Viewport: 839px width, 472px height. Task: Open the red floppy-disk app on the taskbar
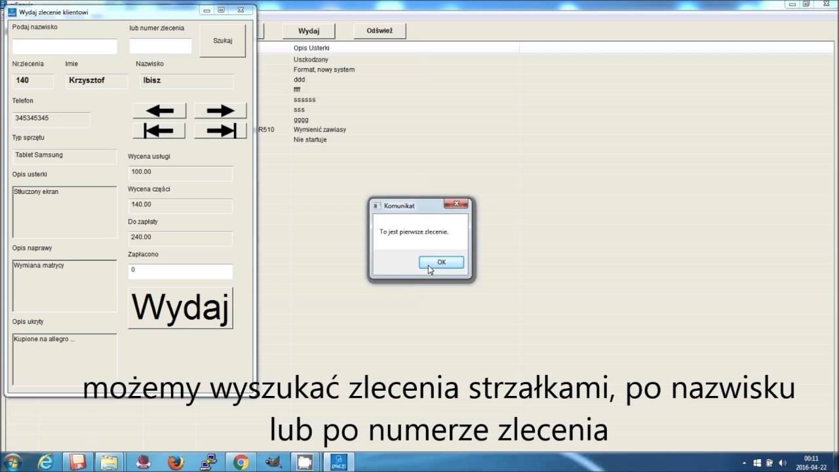[x=77, y=462]
